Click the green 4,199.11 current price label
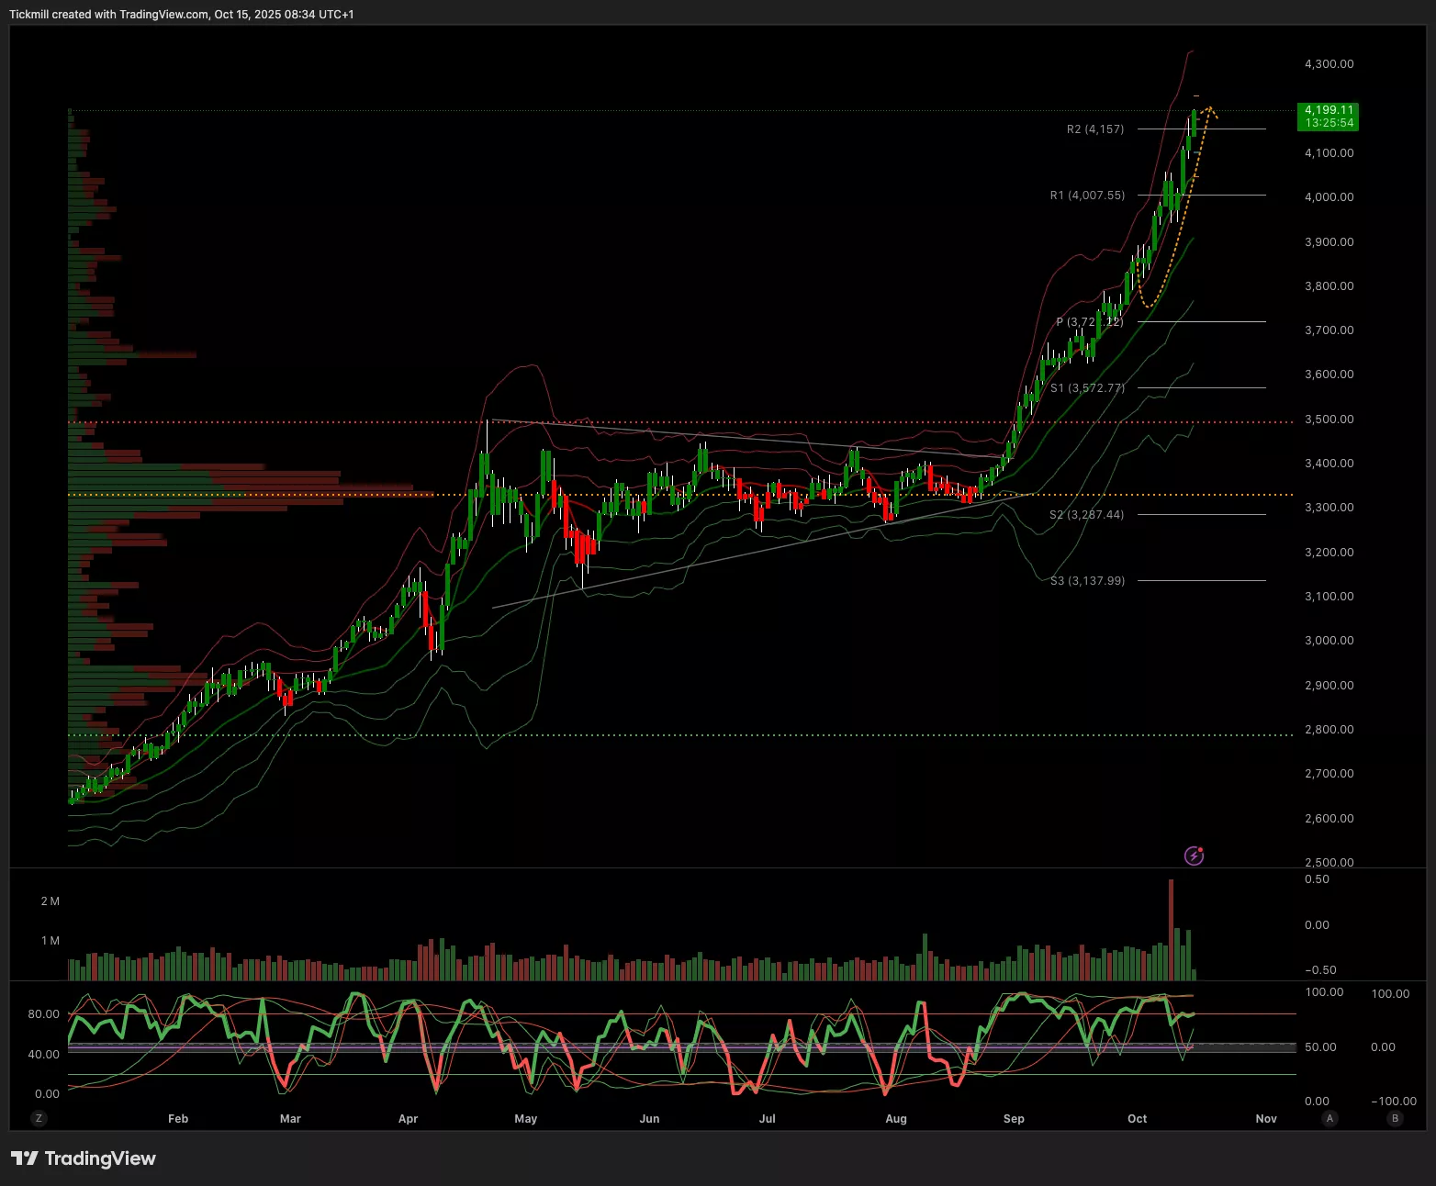 (1329, 117)
